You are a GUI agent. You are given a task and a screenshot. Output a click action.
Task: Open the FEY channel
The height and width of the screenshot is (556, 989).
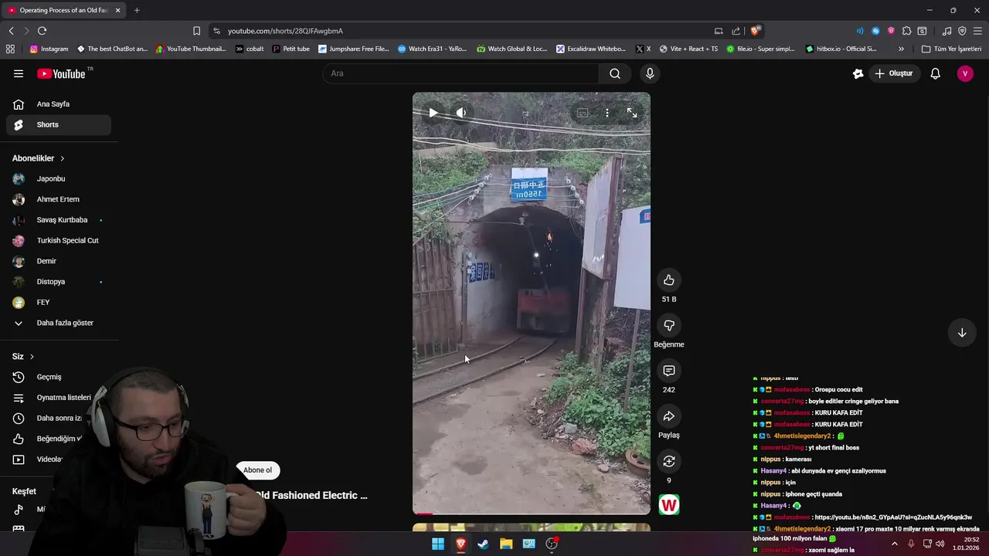tap(59, 303)
